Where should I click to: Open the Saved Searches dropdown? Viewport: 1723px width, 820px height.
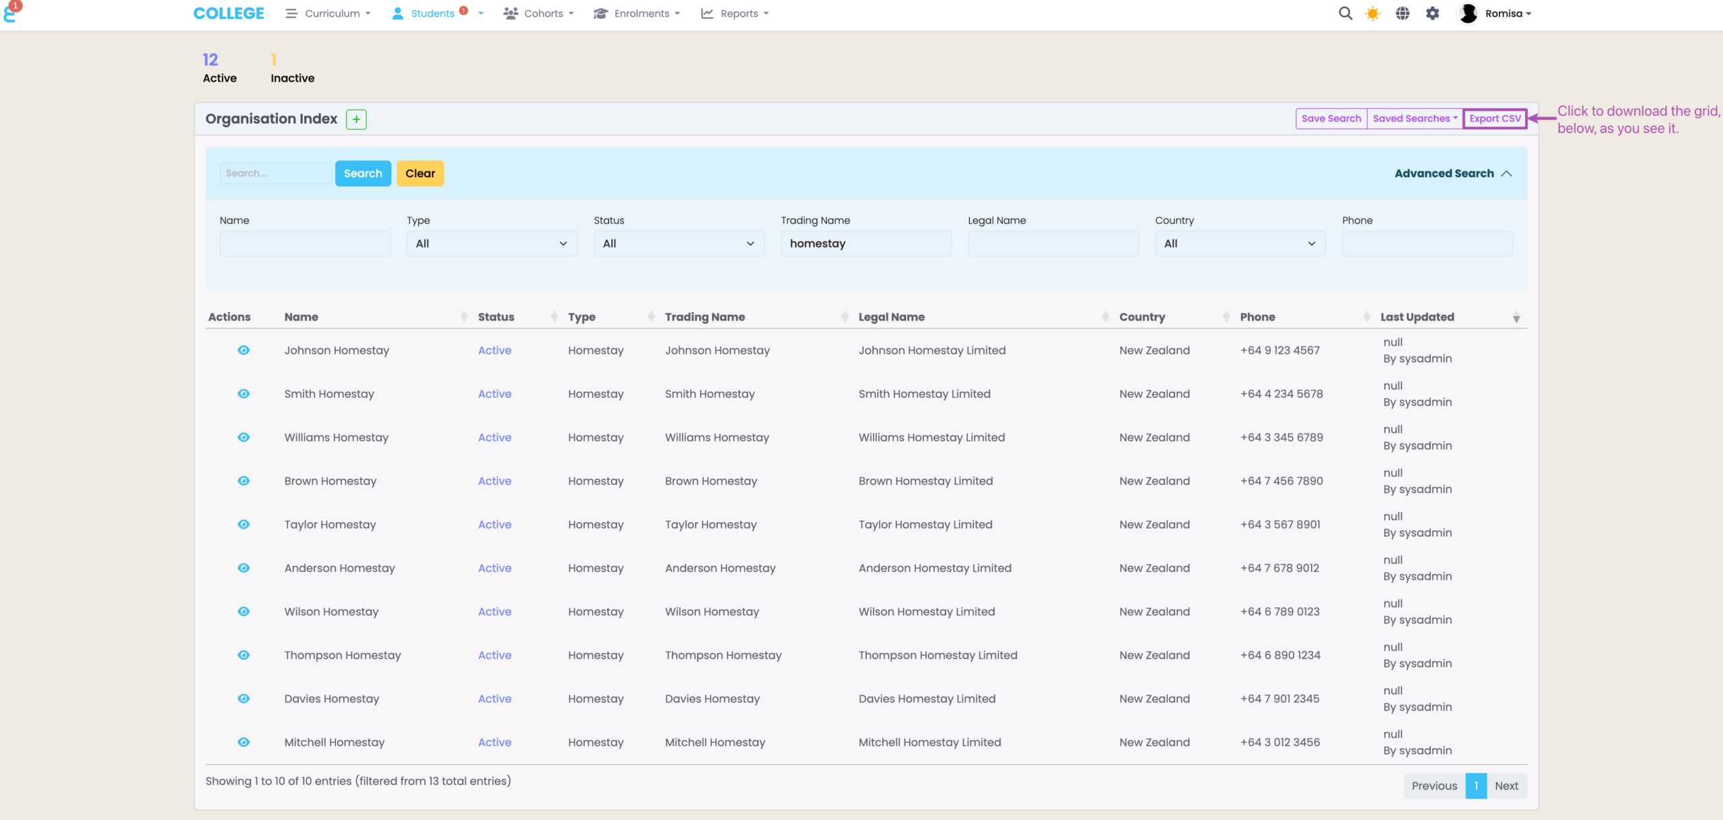coord(1414,118)
